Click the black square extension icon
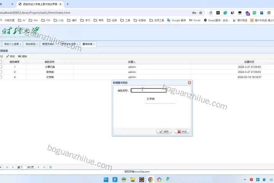The image size is (274, 183). [x=218, y=13]
